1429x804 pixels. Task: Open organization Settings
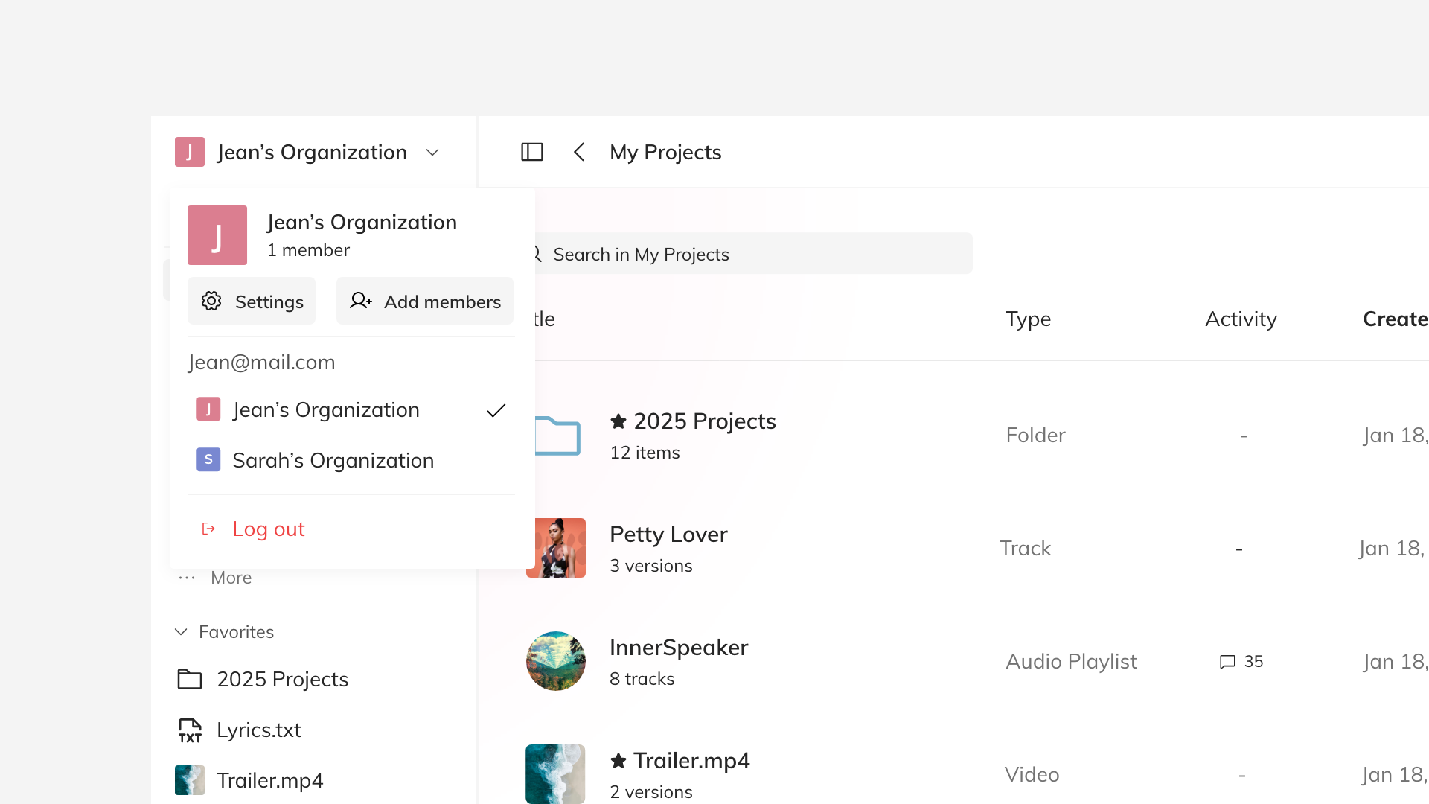[252, 301]
